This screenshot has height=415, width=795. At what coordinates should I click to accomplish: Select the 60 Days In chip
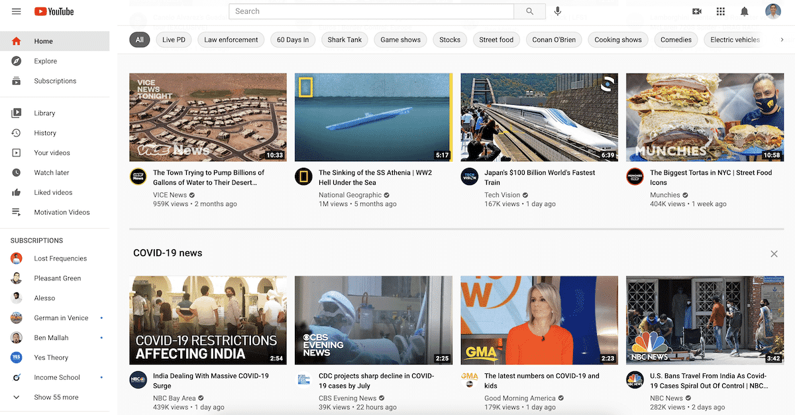pyautogui.click(x=293, y=40)
